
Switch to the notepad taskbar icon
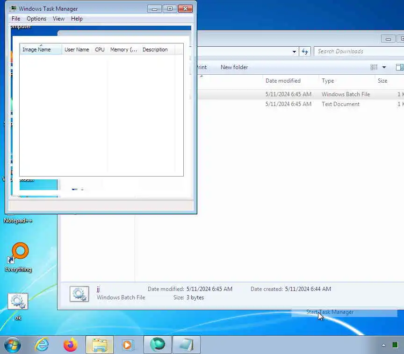point(186,345)
